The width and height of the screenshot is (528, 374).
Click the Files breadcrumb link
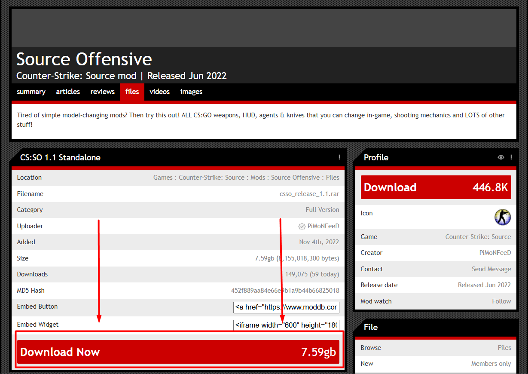point(333,178)
